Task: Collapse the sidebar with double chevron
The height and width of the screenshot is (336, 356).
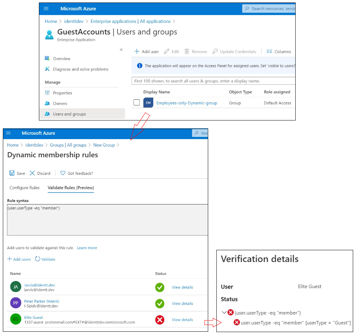Action: (x=121, y=50)
